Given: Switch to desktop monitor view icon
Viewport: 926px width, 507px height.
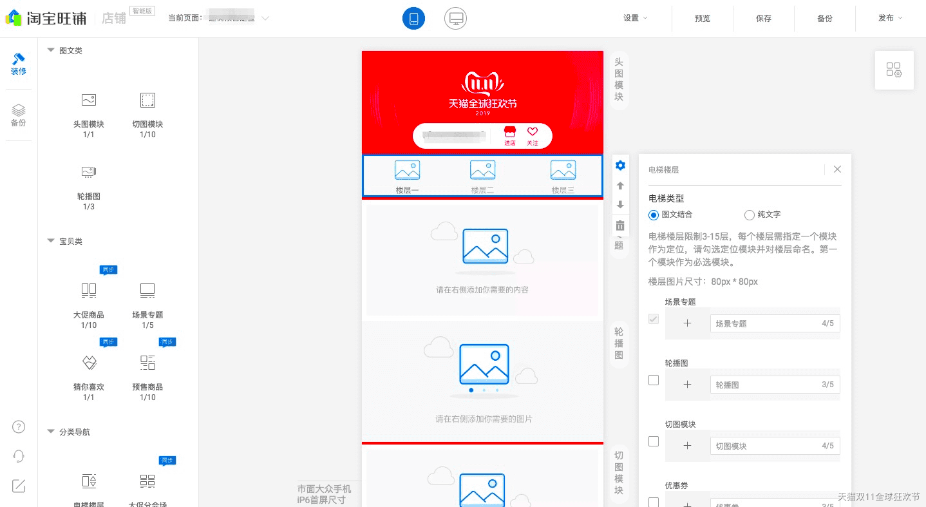Looking at the screenshot, I should pyautogui.click(x=455, y=19).
